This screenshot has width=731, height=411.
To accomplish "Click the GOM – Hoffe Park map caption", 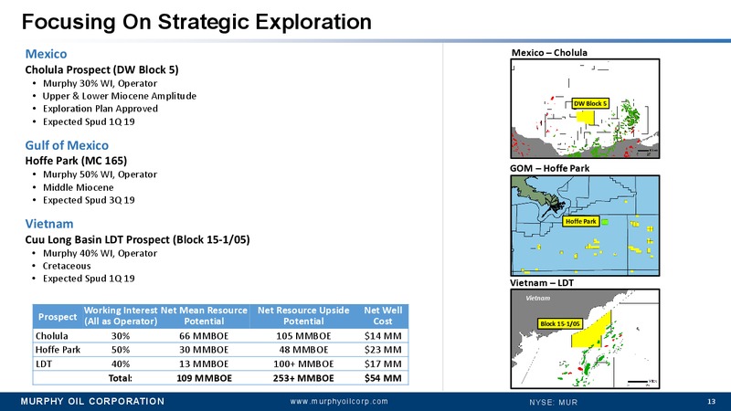I will (550, 168).
